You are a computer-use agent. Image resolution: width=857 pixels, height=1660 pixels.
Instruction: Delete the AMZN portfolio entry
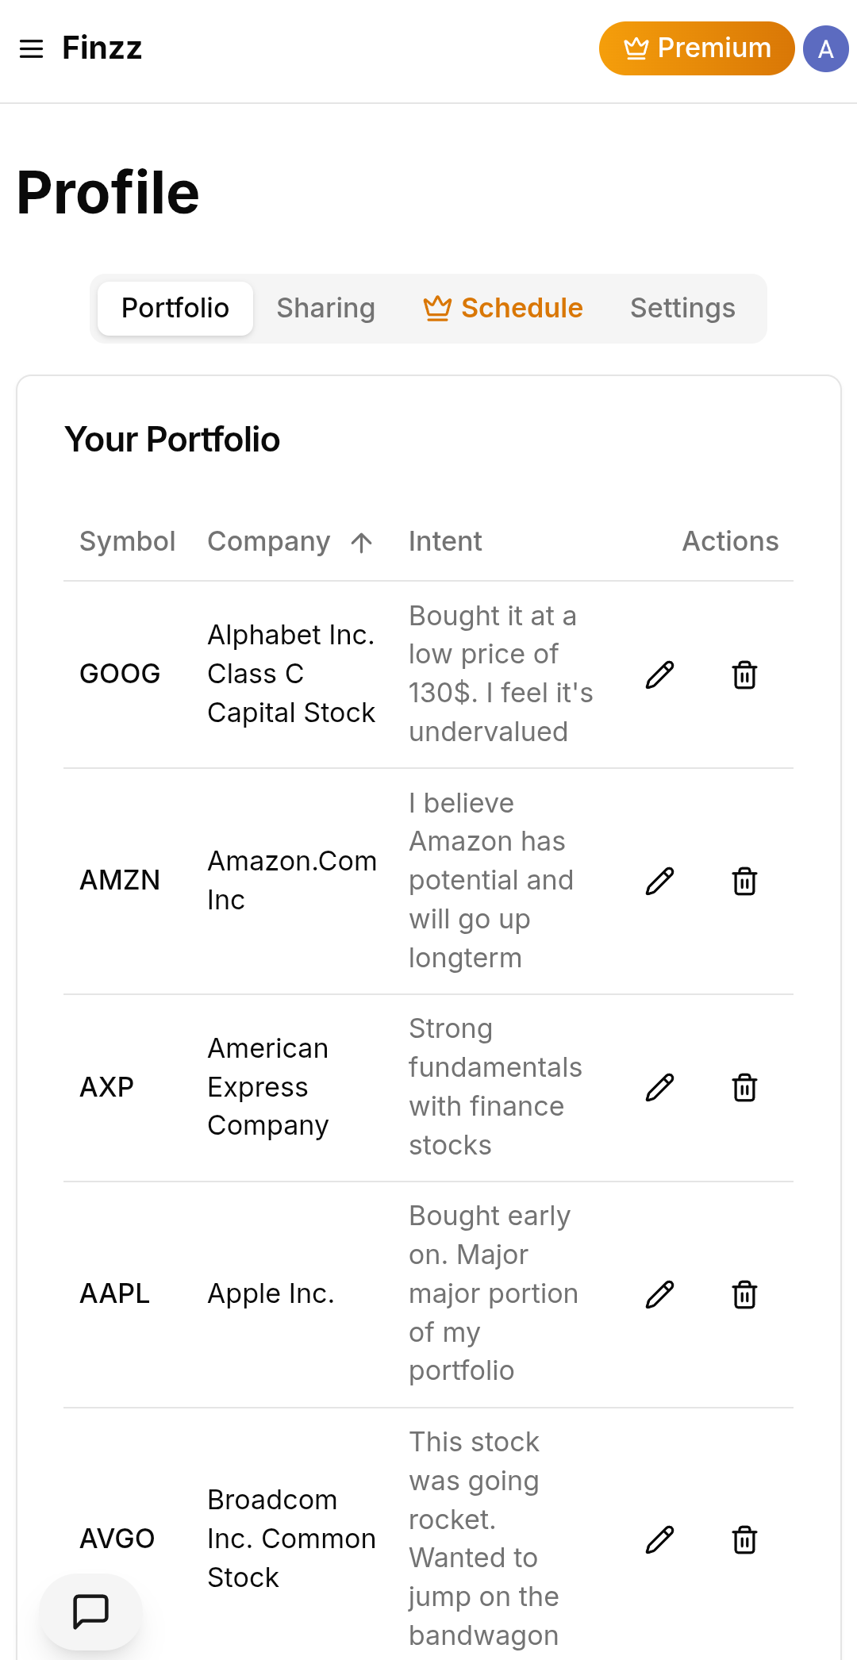click(x=744, y=881)
